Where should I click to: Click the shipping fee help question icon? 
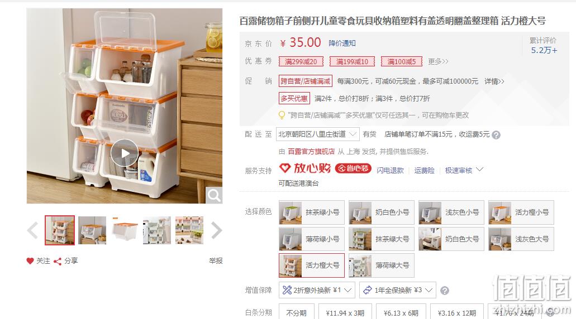(x=496, y=135)
